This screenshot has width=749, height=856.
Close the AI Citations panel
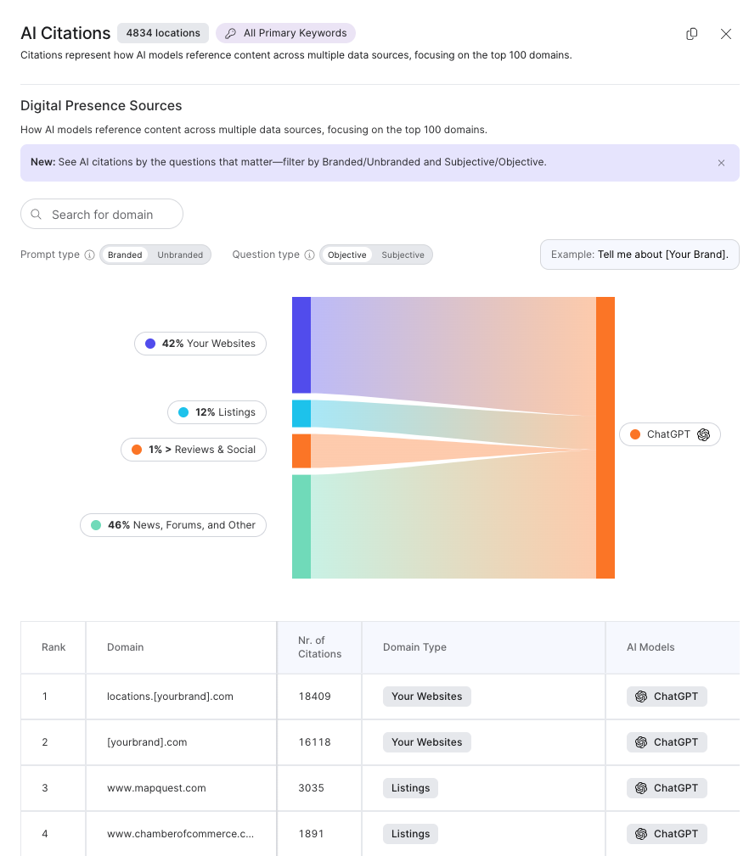[726, 34]
